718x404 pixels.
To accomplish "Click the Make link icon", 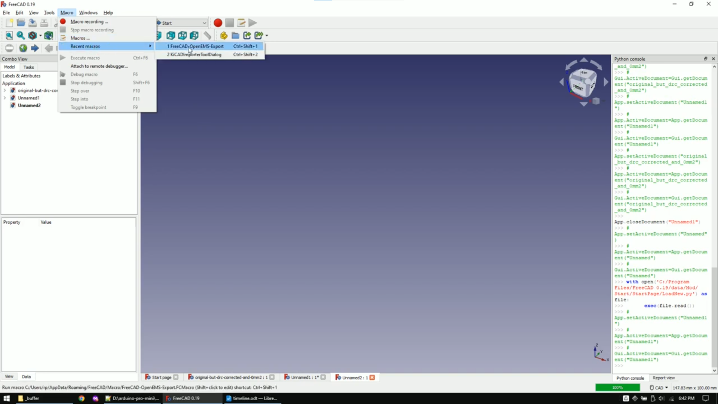I will tap(247, 36).
